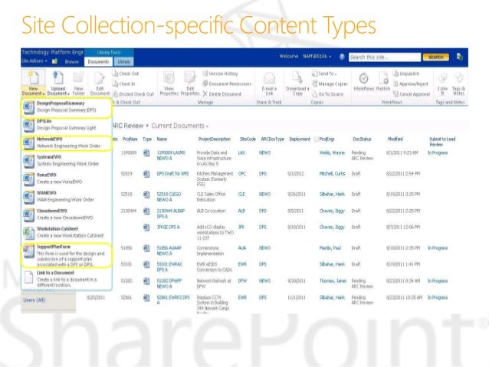Open the Webb, Wayne link
Image resolution: width=489 pixels, height=367 pixels.
[x=332, y=152]
